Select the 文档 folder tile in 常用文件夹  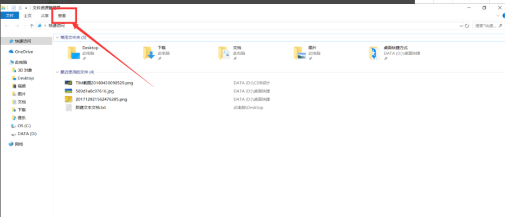(x=232, y=53)
